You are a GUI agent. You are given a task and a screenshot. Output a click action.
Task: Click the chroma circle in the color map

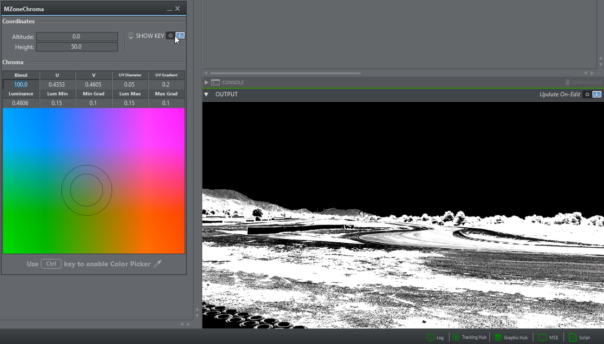click(x=87, y=190)
